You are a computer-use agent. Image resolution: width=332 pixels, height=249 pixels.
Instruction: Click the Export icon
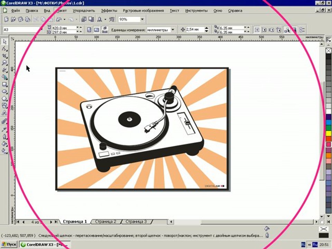[x=91, y=19]
